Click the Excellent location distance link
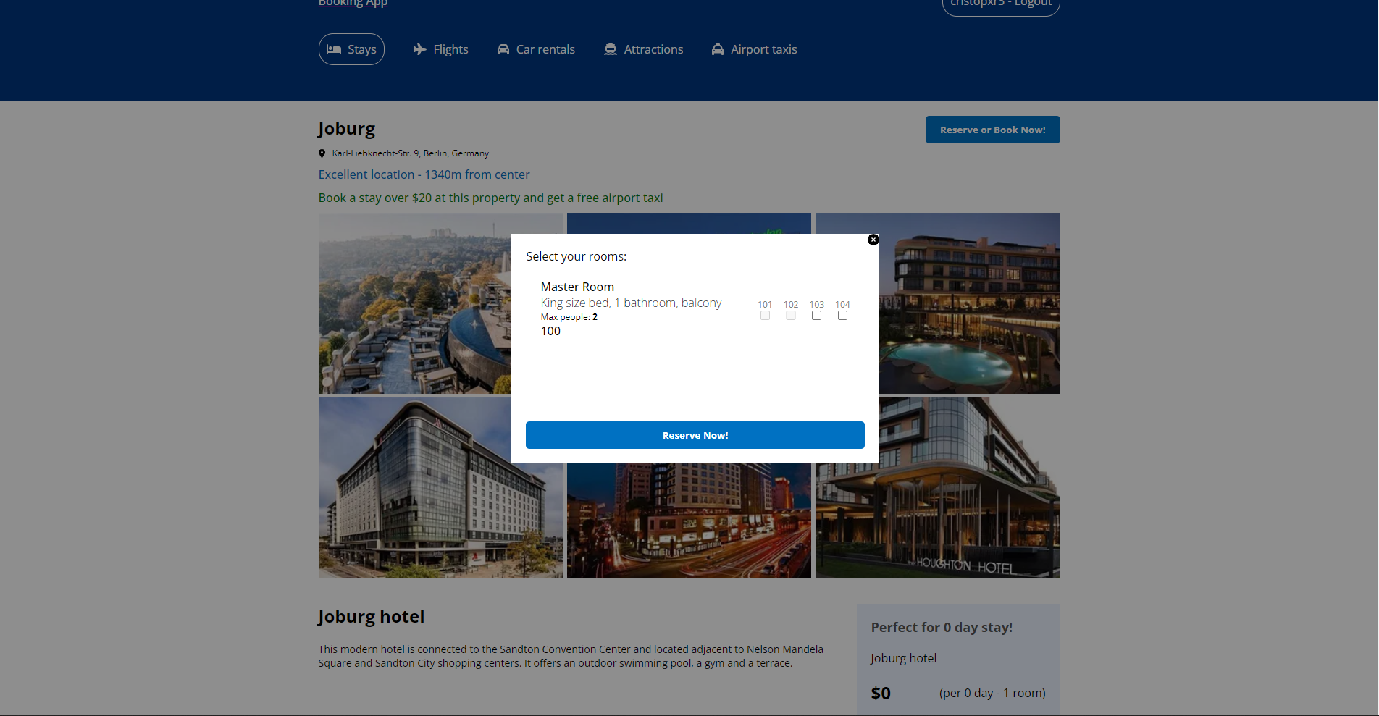The image size is (1379, 716). [x=424, y=174]
